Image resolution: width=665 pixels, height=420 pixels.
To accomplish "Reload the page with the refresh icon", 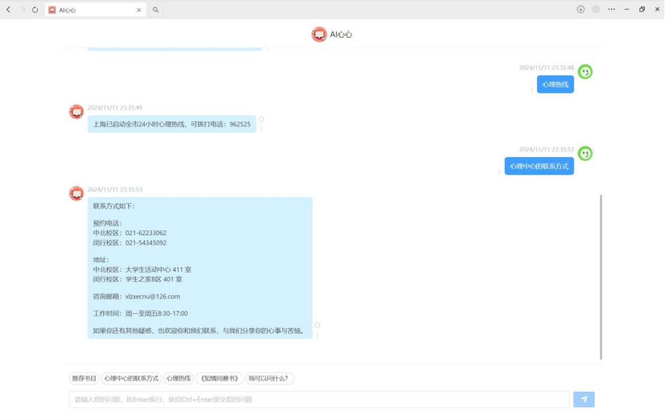I will click(35, 10).
